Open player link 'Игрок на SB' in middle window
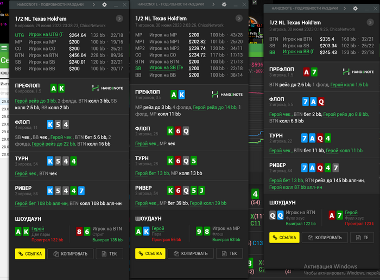Image resolution: width=380 pixels, height=280 pixels. click(166, 68)
